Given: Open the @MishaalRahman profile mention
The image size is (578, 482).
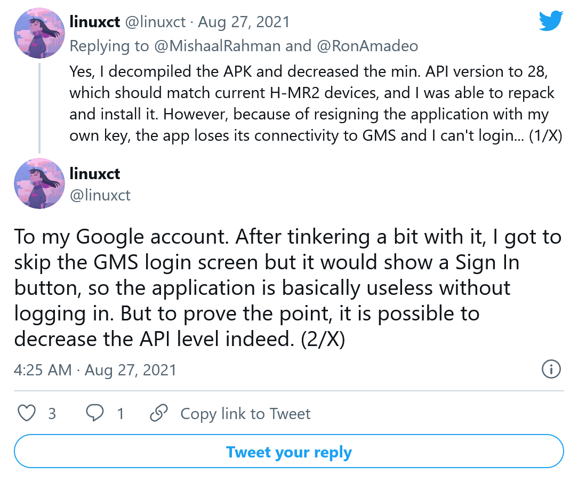Looking at the screenshot, I should pyautogui.click(x=218, y=46).
